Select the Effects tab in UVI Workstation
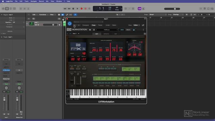The image size is (215, 121). click(x=106, y=34)
